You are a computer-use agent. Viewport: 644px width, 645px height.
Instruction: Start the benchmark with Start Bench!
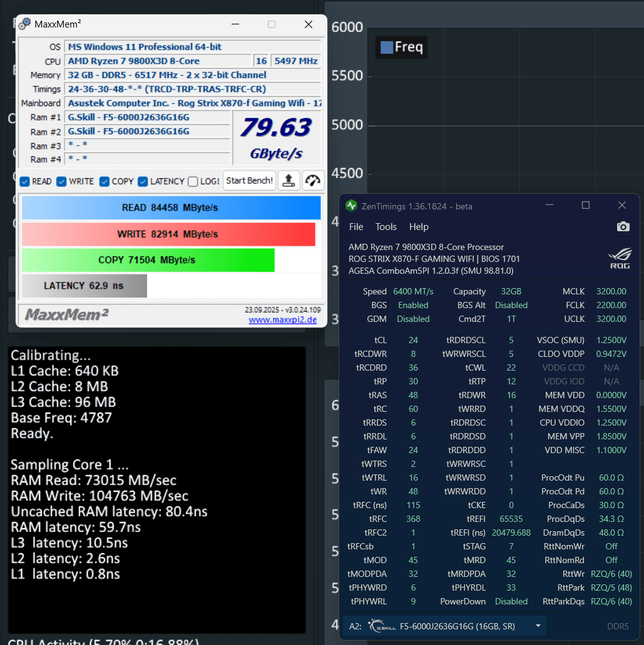point(249,181)
